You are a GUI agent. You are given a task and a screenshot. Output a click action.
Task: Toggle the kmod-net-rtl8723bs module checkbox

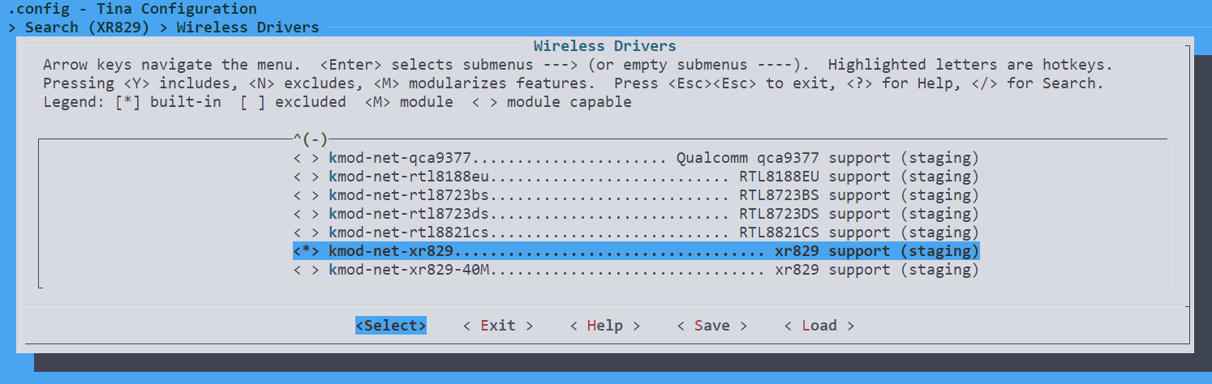click(x=307, y=195)
